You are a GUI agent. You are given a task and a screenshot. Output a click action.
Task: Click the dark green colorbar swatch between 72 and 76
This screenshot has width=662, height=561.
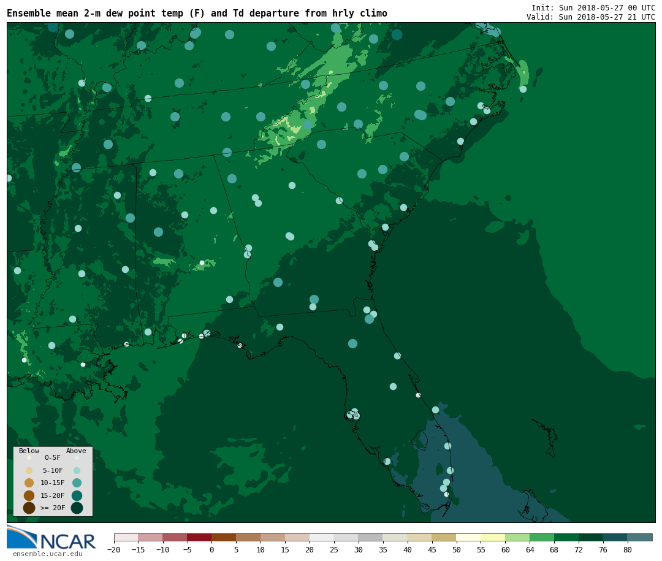(x=591, y=537)
